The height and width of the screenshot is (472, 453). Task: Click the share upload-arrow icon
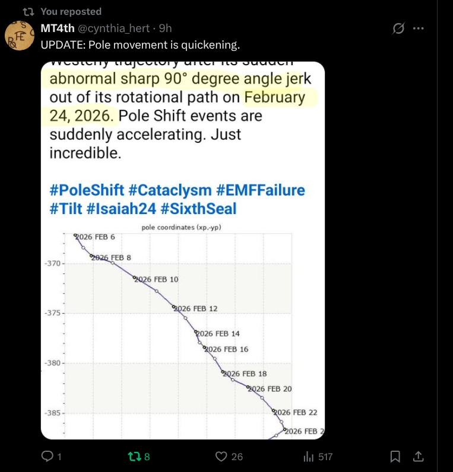tap(418, 457)
